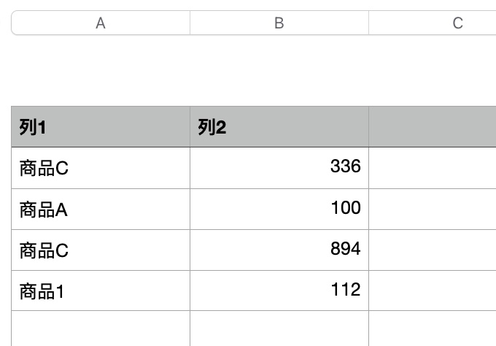Click the empty cell below 112
496x346 pixels.
click(279, 328)
